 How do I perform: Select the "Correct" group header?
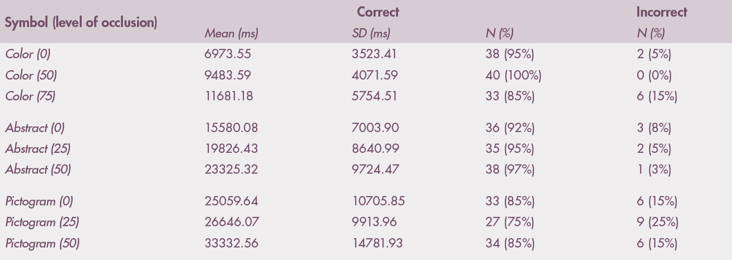click(378, 12)
